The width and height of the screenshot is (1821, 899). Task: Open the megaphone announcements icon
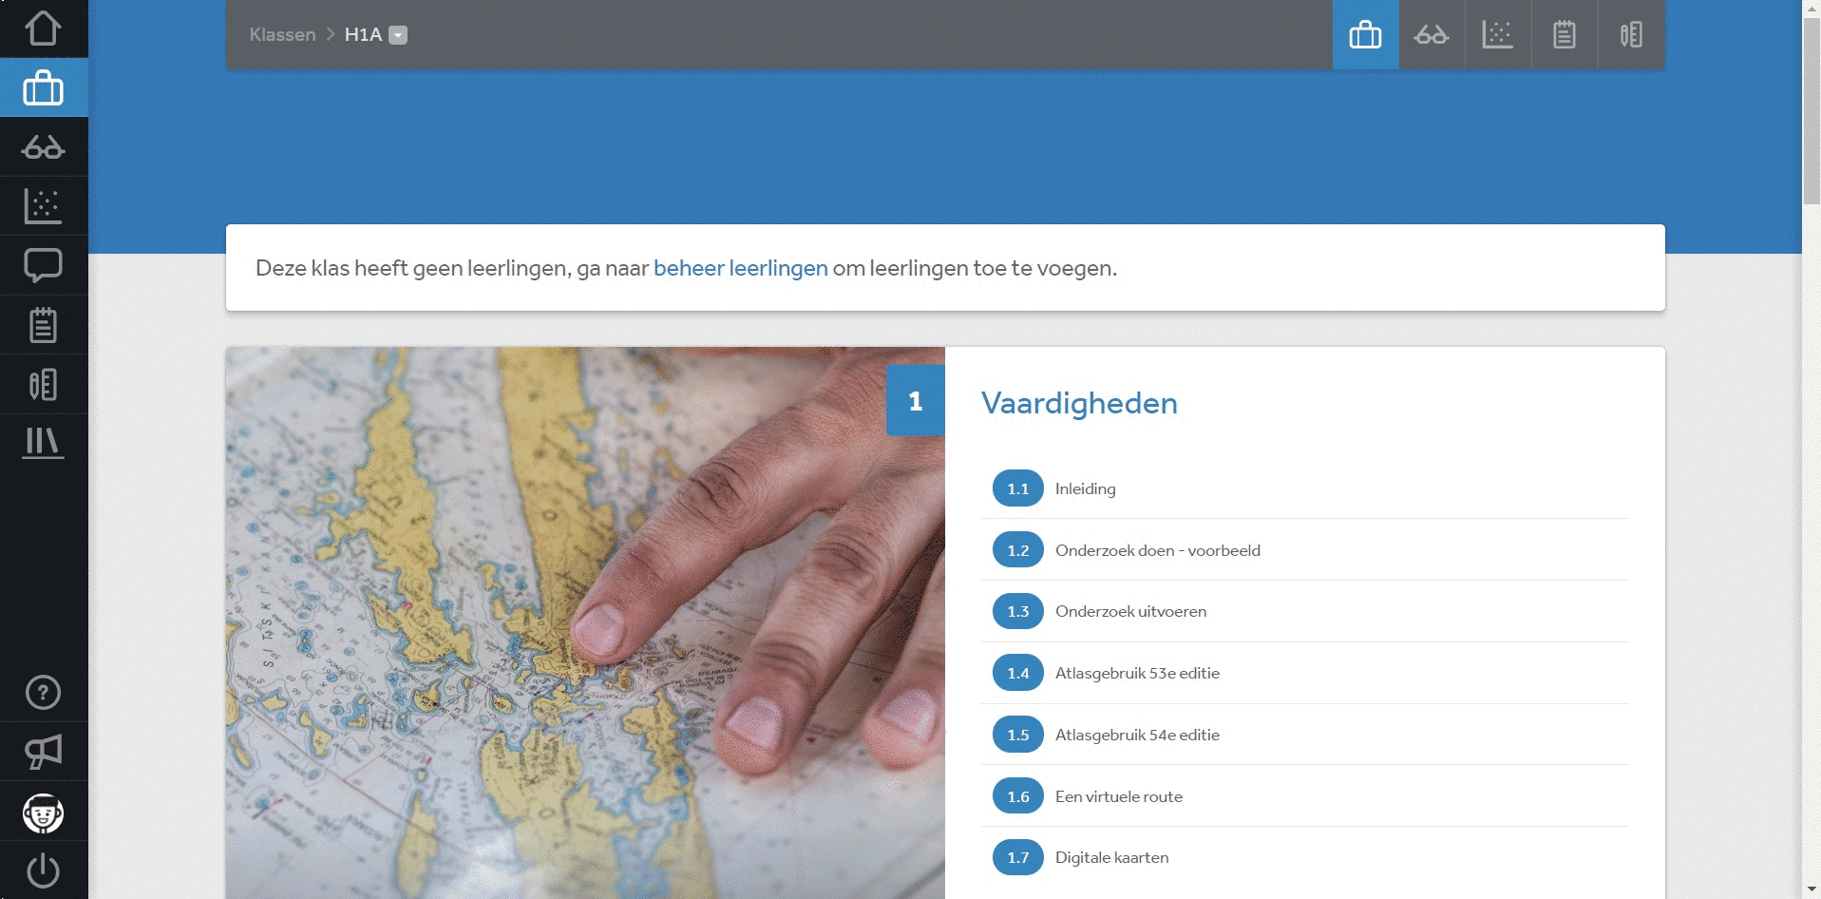pos(44,752)
